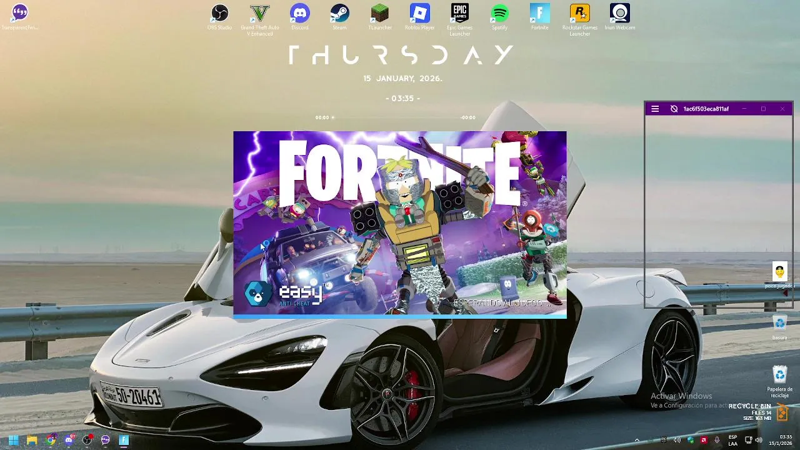Click the '- 03:35 -' clock widget
The image size is (800, 450).
pyautogui.click(x=402, y=98)
